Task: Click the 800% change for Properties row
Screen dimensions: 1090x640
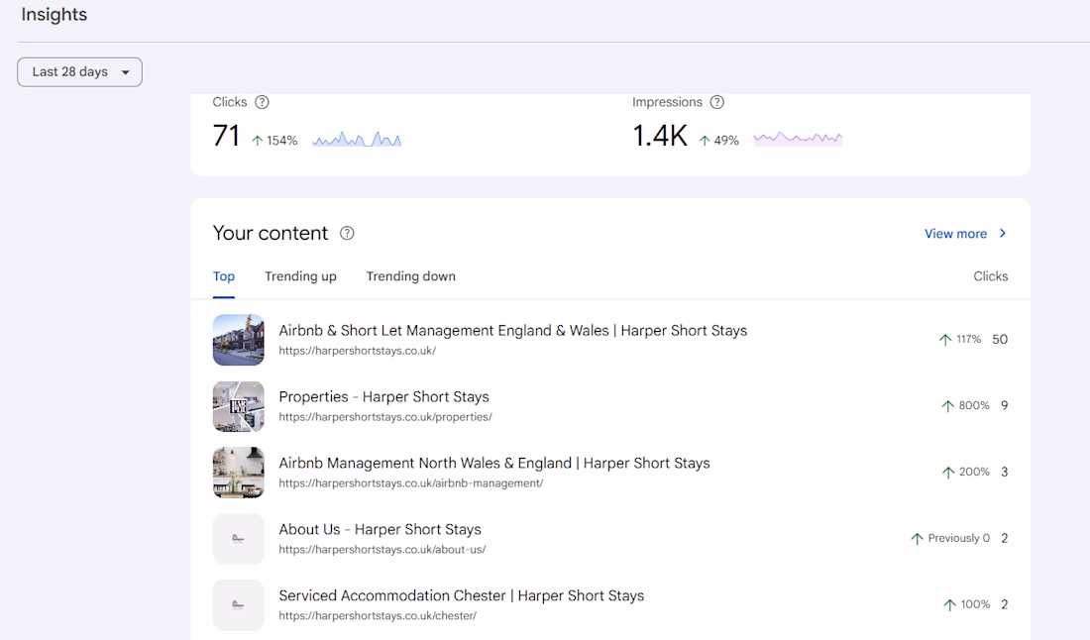Action: (x=965, y=406)
